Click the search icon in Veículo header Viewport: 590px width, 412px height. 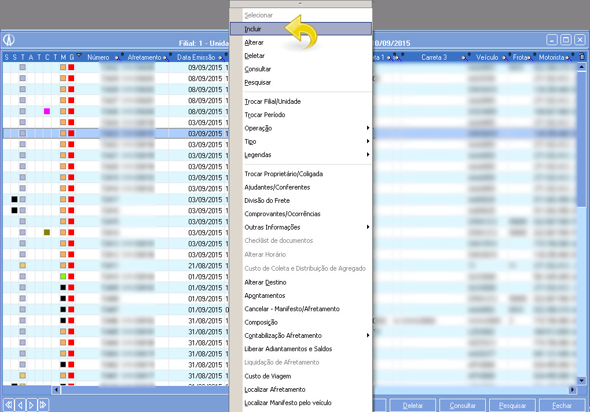[503, 57]
